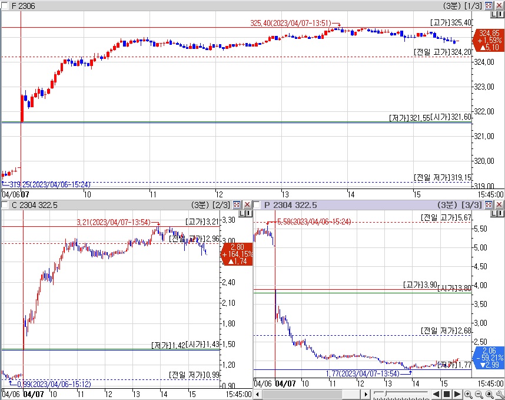Click the 1.77(2023/04/07-13:54) low marker
Image resolution: width=505 pixels, height=400 pixels.
point(363,373)
